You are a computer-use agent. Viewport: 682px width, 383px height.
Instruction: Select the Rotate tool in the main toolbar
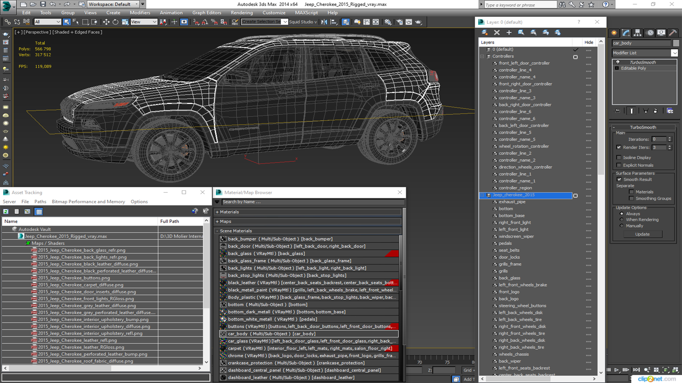tap(115, 22)
